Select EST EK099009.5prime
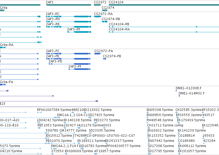Viewport: 219px width, 155px height. [x=79, y=151]
